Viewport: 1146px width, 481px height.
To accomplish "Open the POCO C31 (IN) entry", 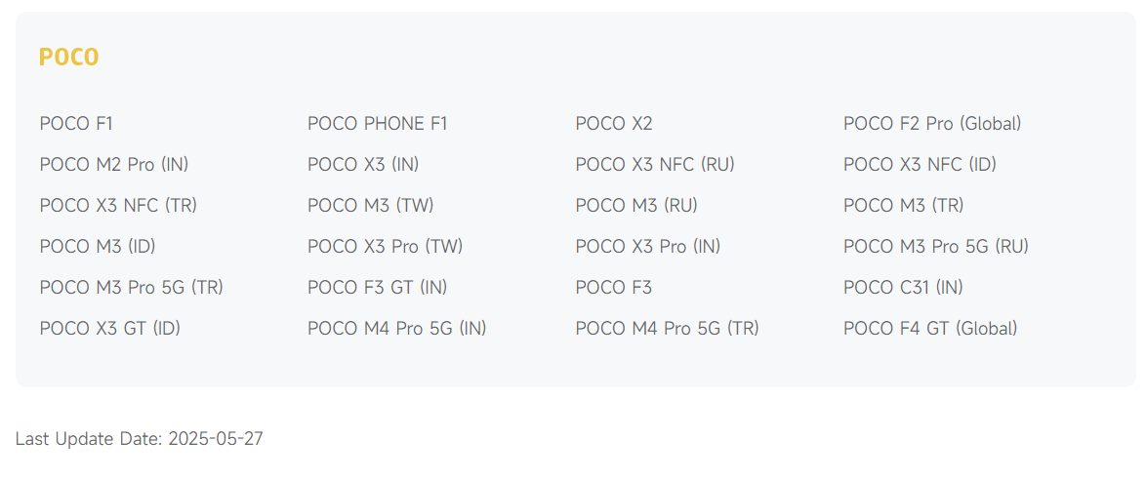I will point(902,288).
